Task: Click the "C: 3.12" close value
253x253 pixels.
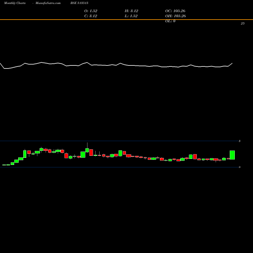Action: (91, 16)
